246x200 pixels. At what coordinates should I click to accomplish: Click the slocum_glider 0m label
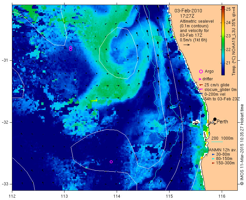pos(220,90)
